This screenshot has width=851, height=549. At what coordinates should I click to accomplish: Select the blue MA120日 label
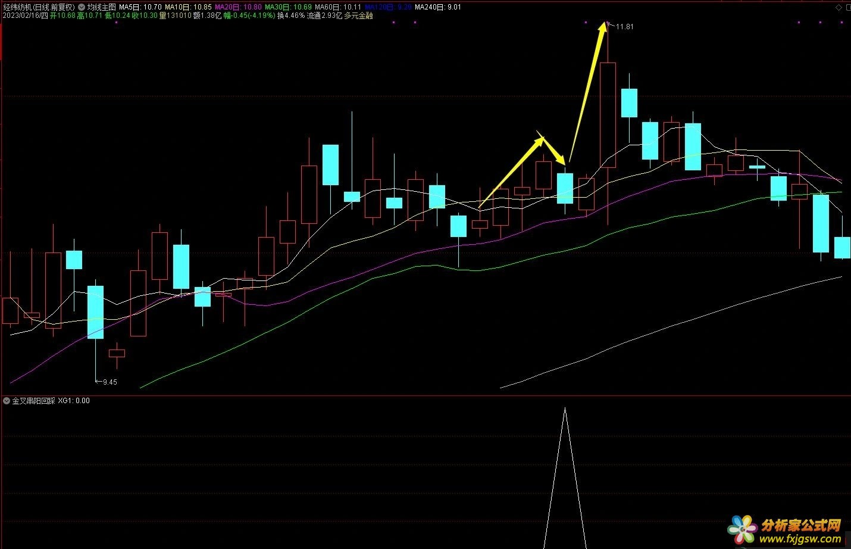pos(388,7)
